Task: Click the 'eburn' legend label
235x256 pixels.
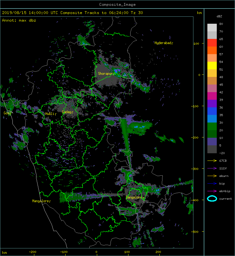Action: 224,176
